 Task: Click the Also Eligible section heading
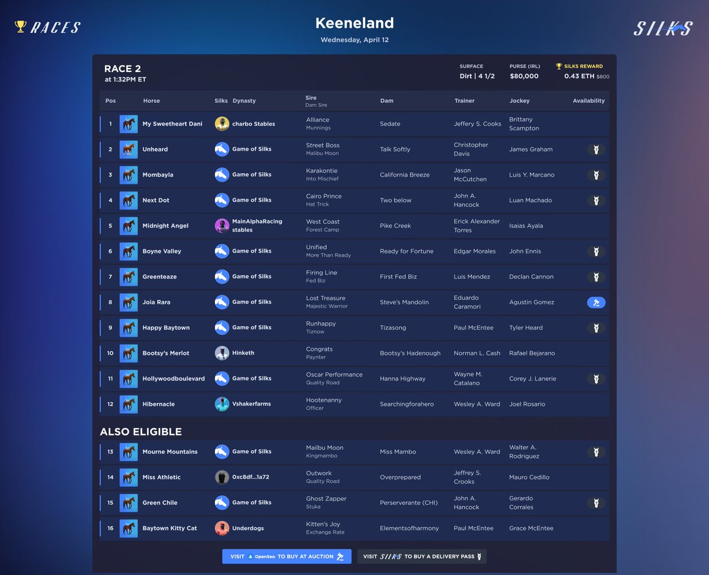[141, 432]
